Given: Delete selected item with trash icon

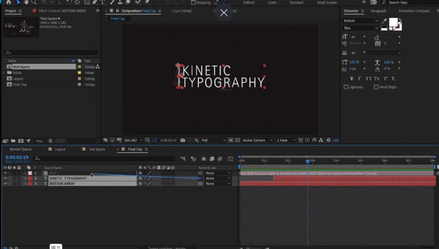Looking at the screenshot, I should click(50, 141).
